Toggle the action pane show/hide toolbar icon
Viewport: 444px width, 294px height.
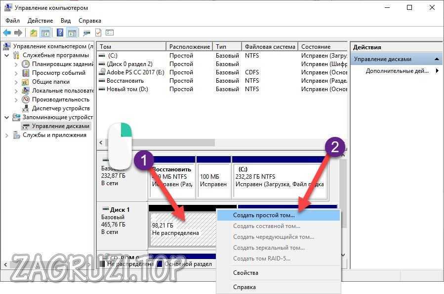click(x=72, y=33)
